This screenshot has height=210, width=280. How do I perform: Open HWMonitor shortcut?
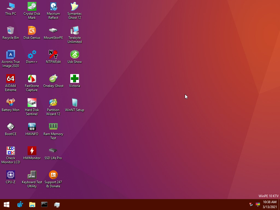click(32, 153)
